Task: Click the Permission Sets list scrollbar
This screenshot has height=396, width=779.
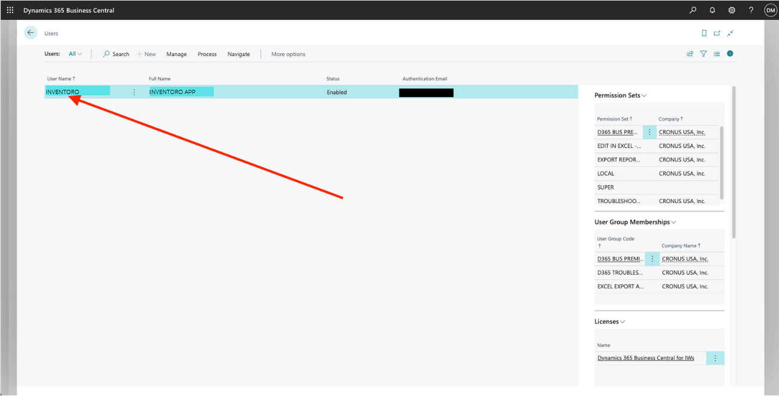Action: (x=722, y=163)
